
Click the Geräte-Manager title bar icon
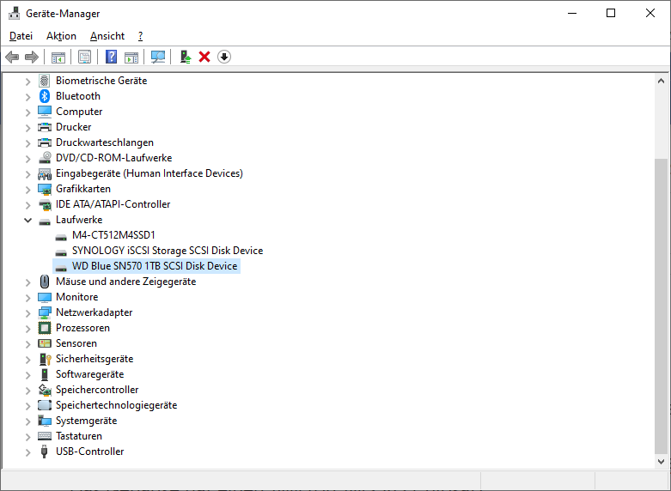[x=14, y=13]
